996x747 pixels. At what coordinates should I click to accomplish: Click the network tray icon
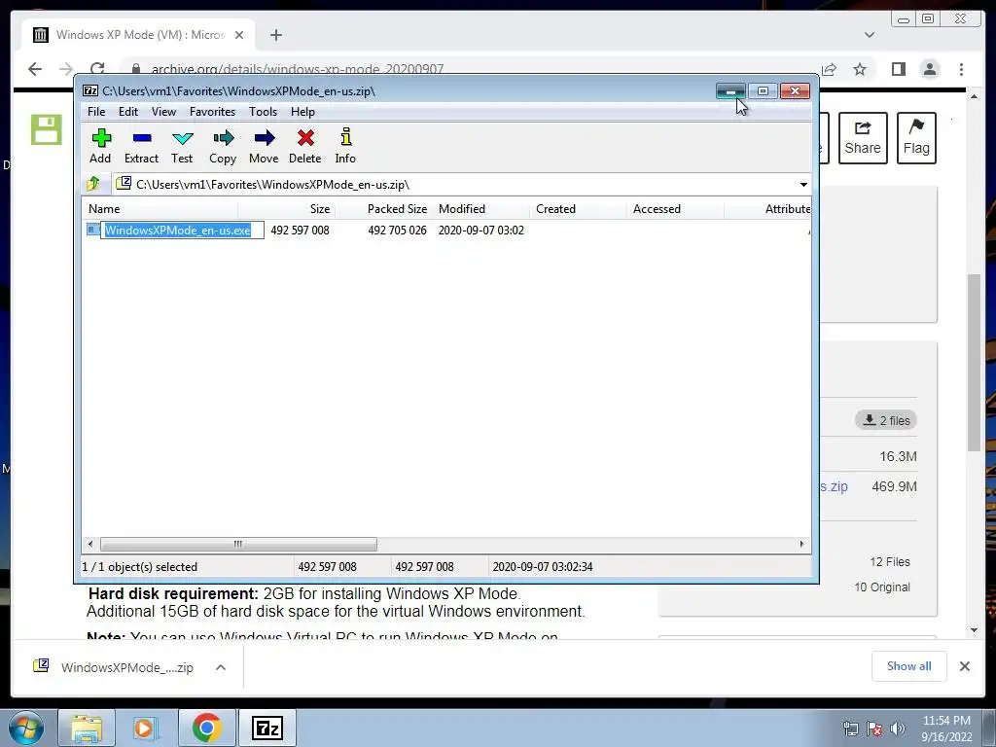(850, 729)
